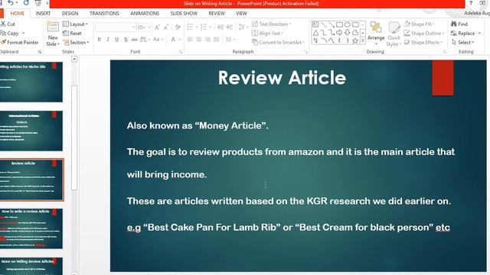Image resolution: width=490 pixels, height=275 pixels.
Task: Select the Right Arrow shape
Action: (x=339, y=32)
